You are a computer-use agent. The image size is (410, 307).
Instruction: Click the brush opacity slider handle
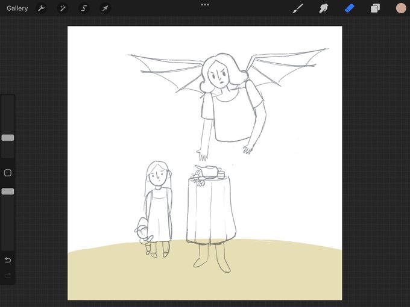click(8, 191)
